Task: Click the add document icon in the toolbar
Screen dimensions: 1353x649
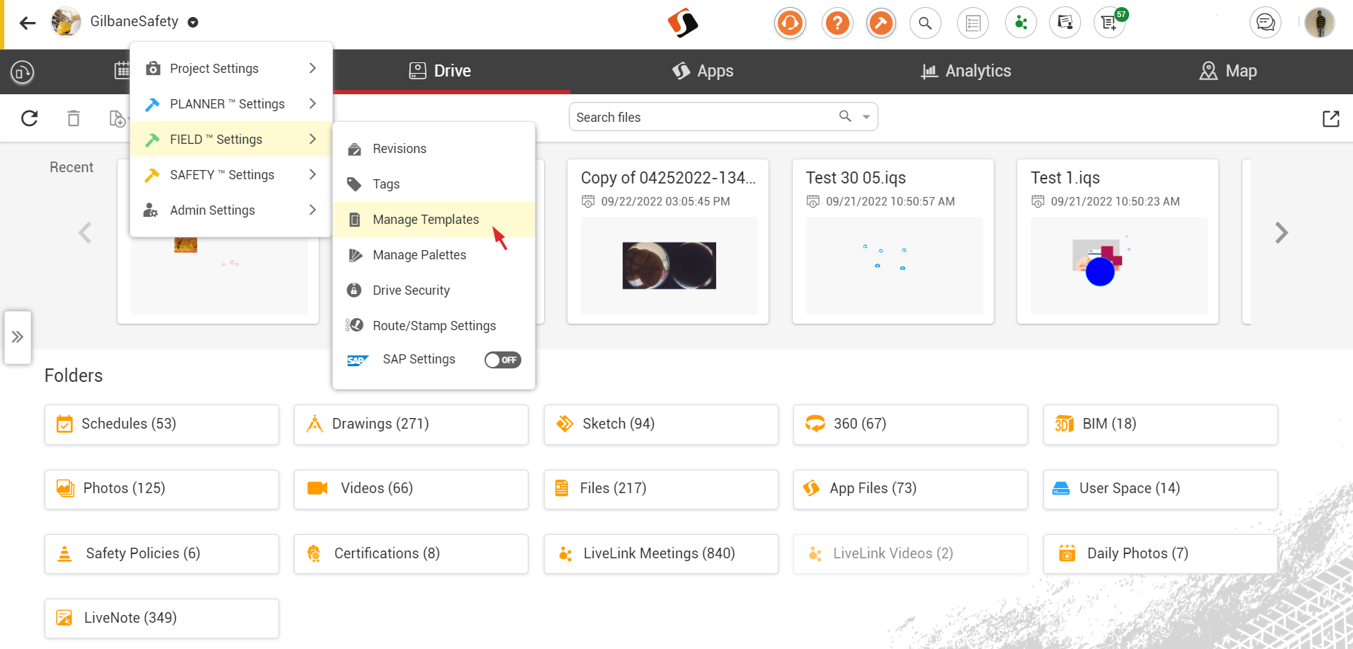Action: pyautogui.click(x=118, y=118)
